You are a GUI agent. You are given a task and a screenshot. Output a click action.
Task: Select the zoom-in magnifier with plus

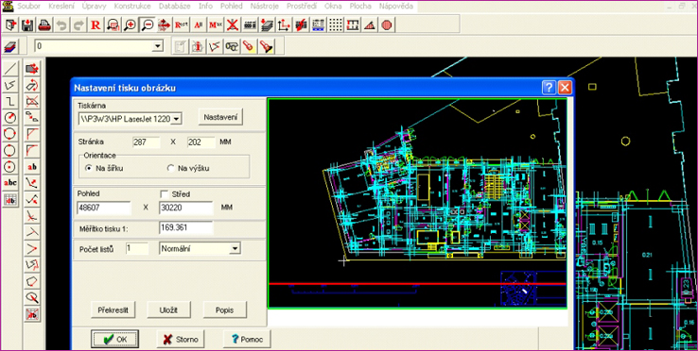[x=130, y=25]
